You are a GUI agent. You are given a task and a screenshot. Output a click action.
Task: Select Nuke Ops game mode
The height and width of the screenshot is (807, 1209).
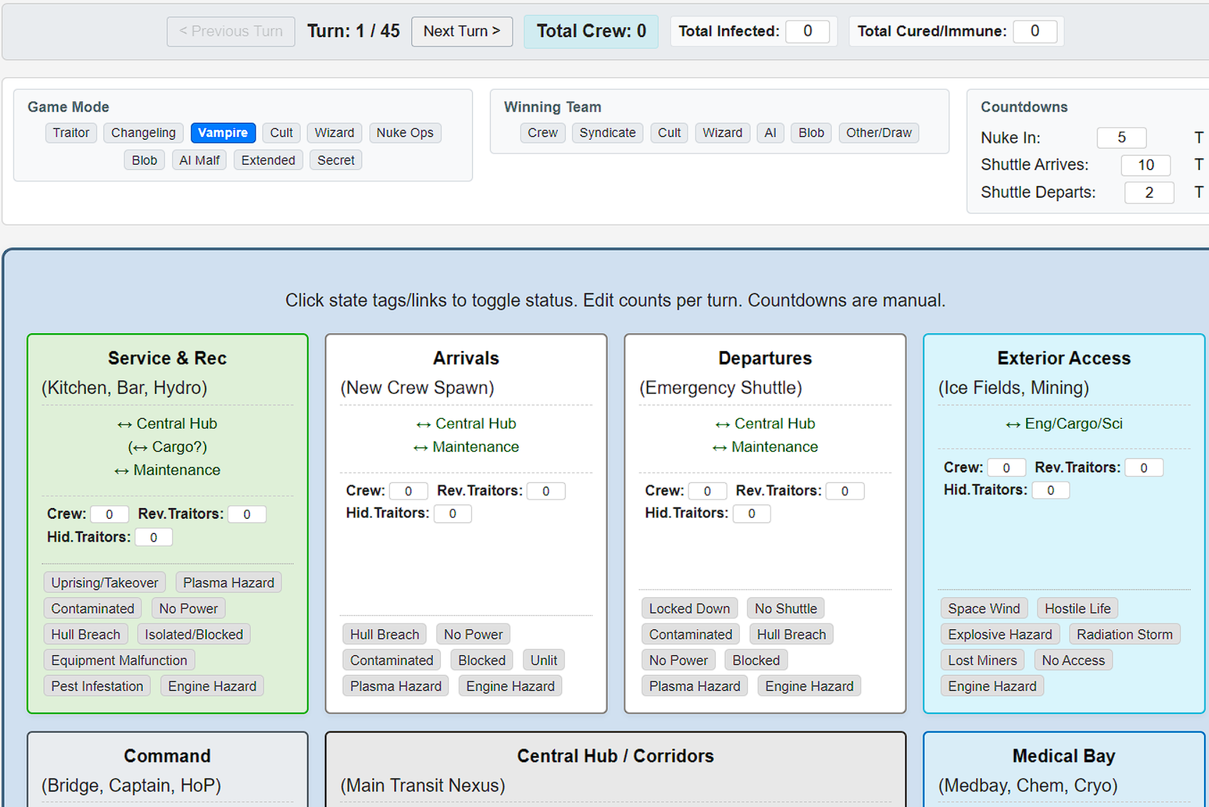click(x=405, y=133)
